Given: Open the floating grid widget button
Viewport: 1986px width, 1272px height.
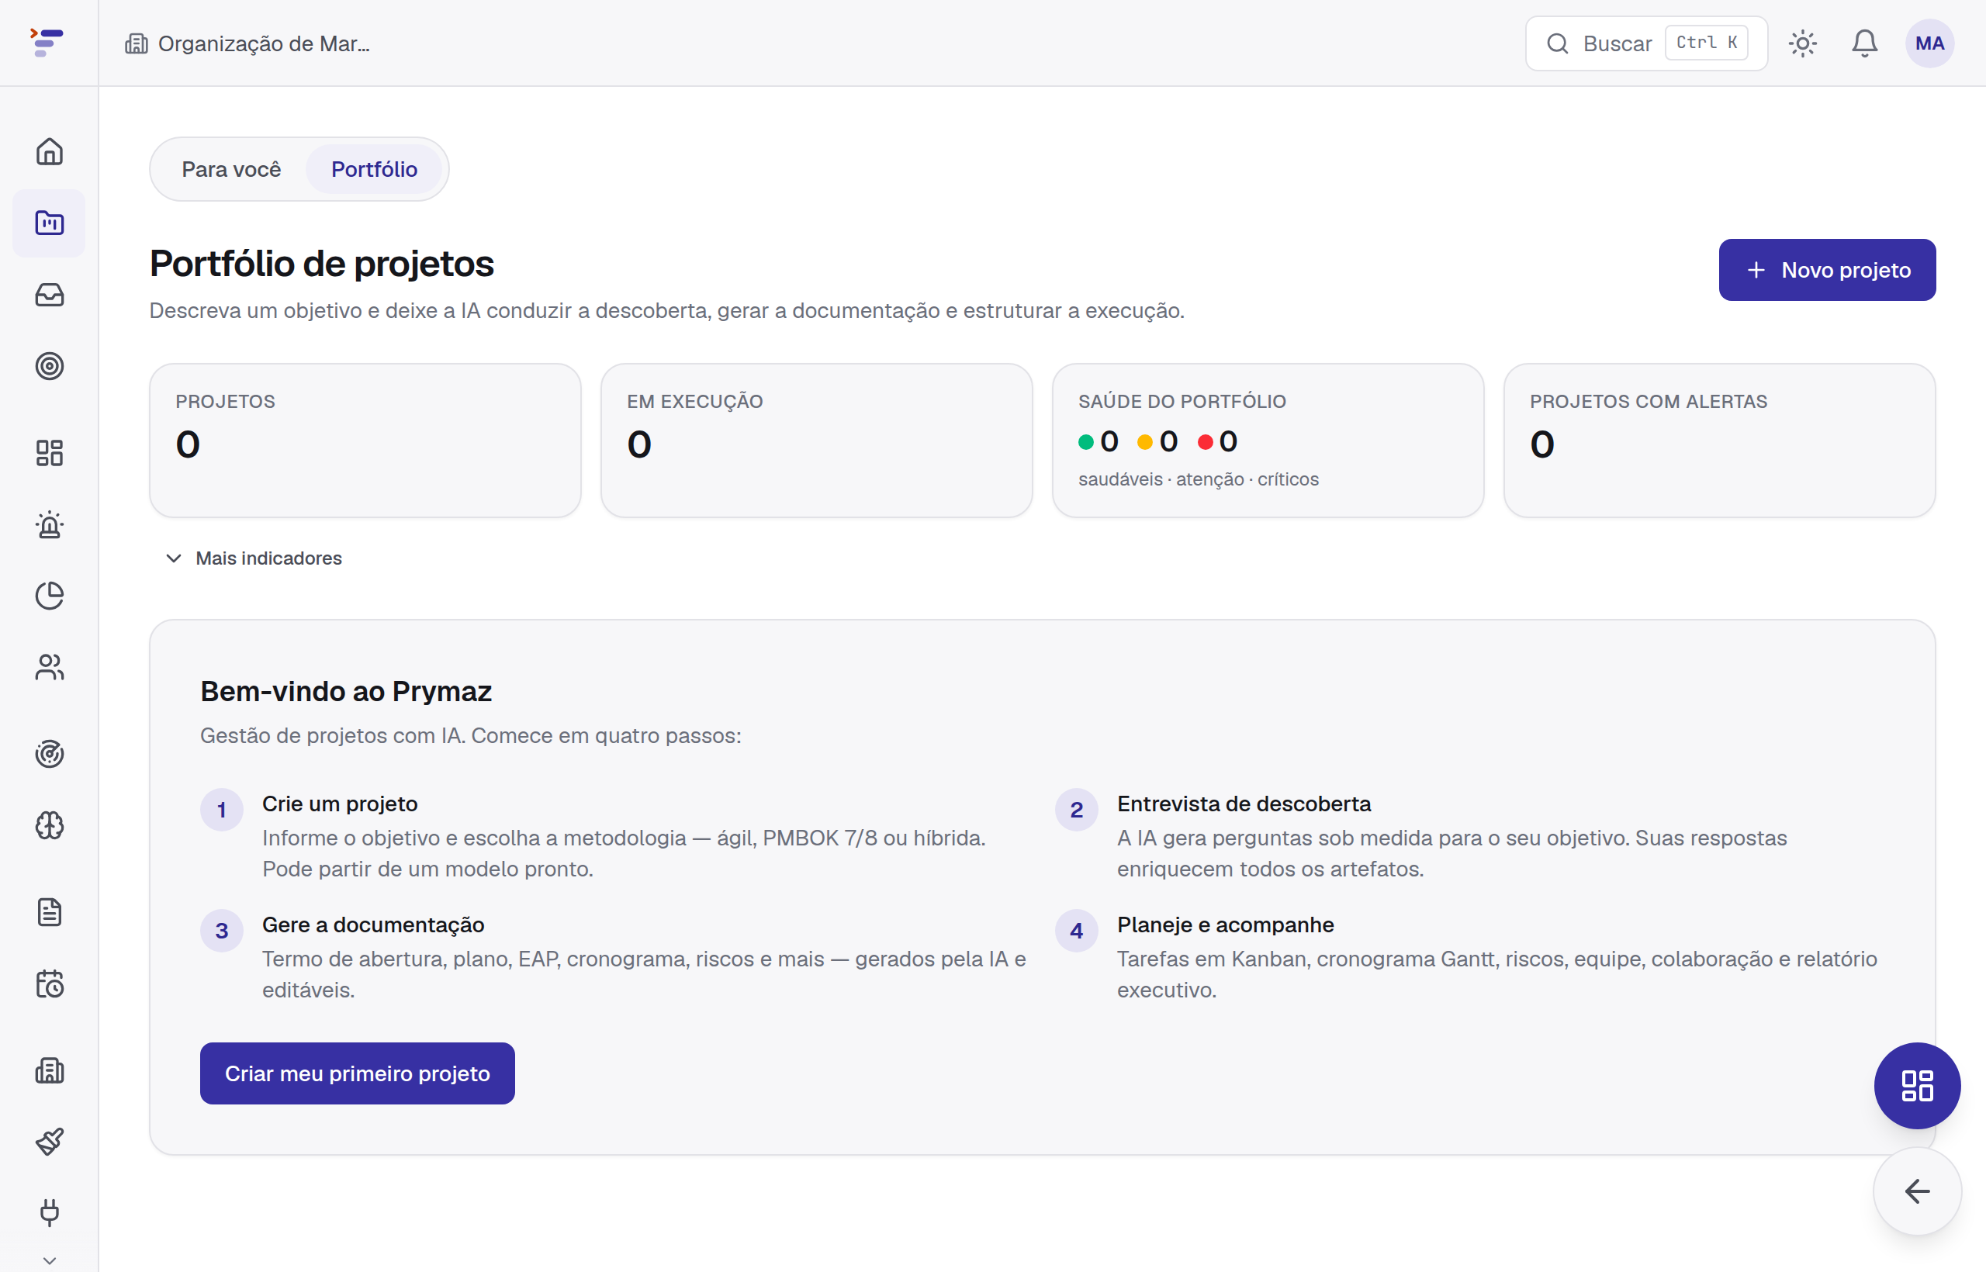Looking at the screenshot, I should point(1917,1085).
